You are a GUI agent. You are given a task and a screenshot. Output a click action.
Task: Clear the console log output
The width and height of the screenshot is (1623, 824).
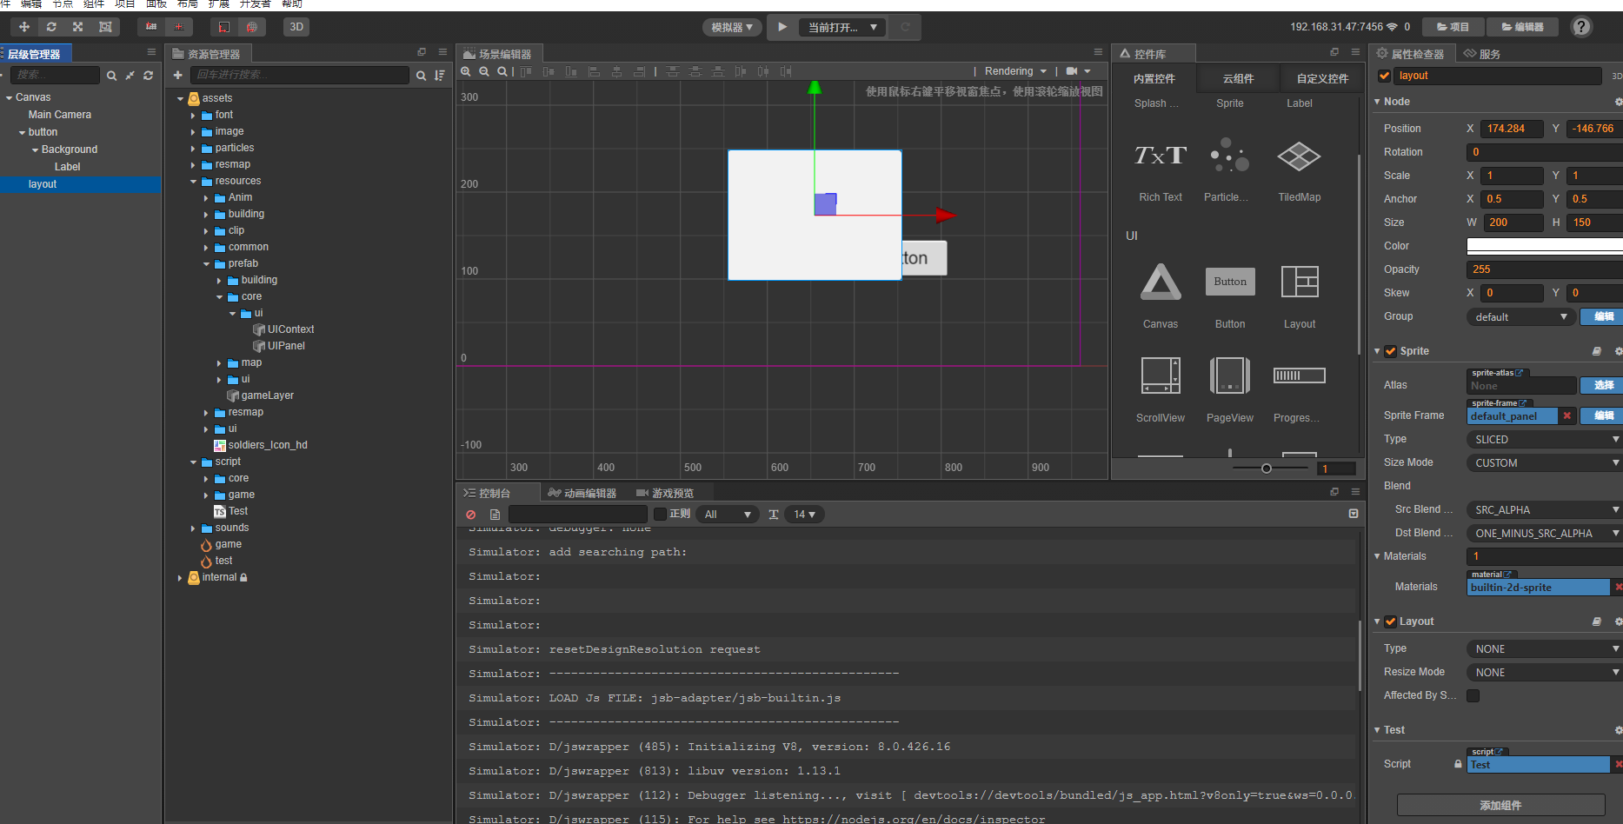click(x=471, y=515)
